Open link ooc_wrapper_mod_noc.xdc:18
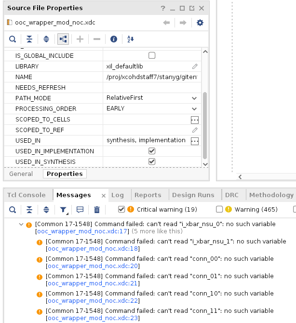Screen dimensions: 296x323 click(x=93, y=249)
